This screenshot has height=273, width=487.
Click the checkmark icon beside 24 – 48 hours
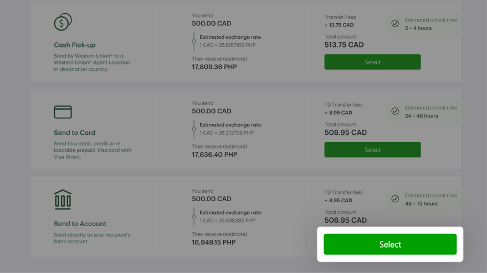pos(395,111)
